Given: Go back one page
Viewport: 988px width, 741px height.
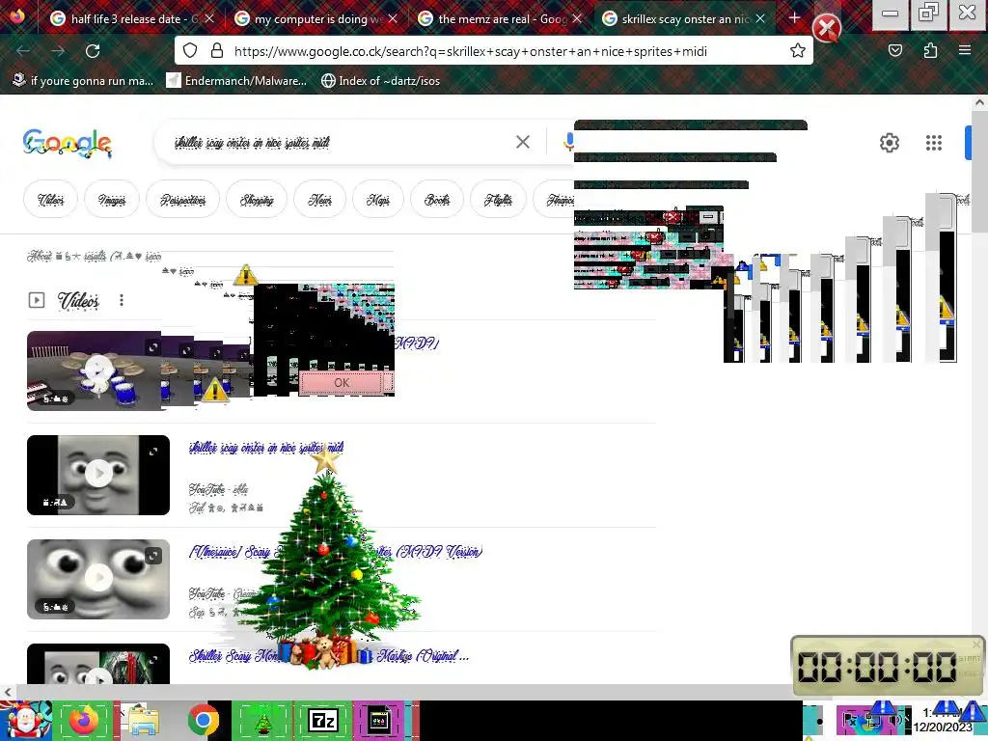Looking at the screenshot, I should (23, 51).
